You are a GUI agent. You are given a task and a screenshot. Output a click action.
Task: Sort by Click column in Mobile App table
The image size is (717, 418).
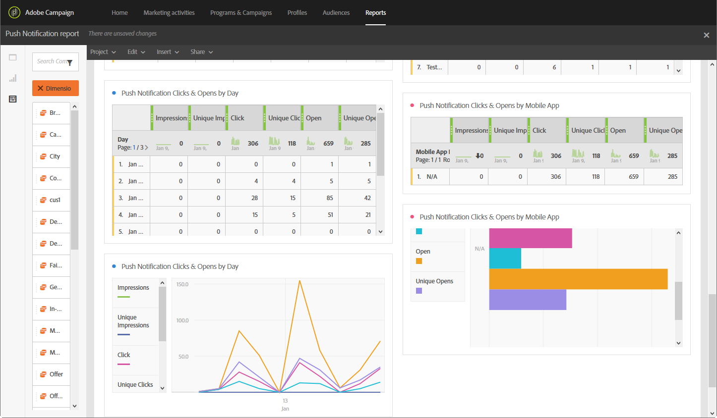tap(539, 130)
